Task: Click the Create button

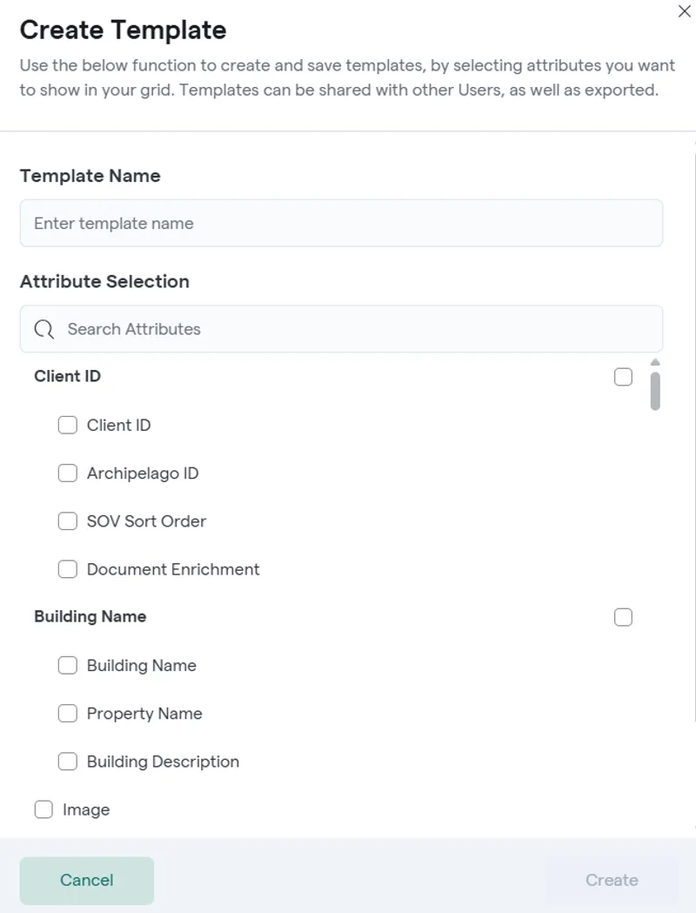Action: 612,881
